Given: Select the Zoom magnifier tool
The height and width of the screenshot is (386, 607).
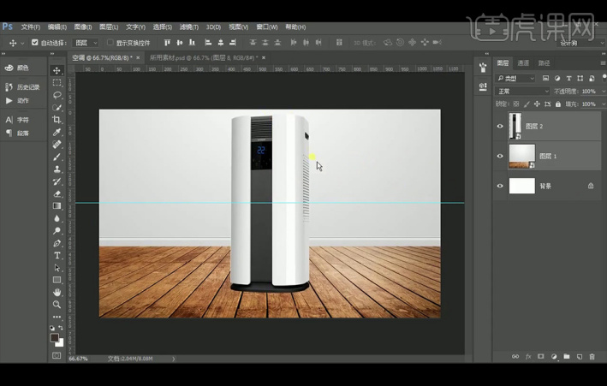Looking at the screenshot, I should pos(57,305).
